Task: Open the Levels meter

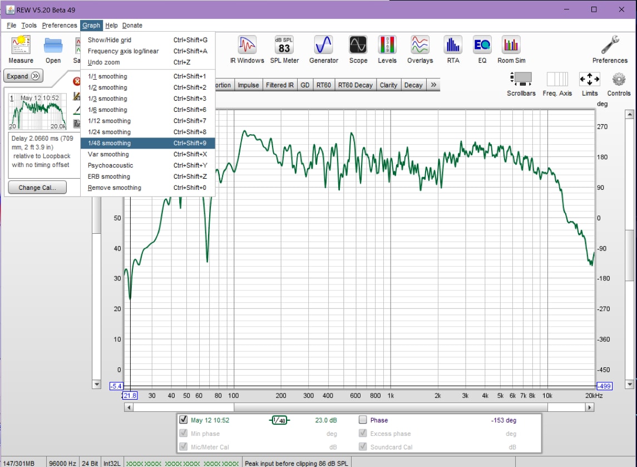Action: click(387, 49)
